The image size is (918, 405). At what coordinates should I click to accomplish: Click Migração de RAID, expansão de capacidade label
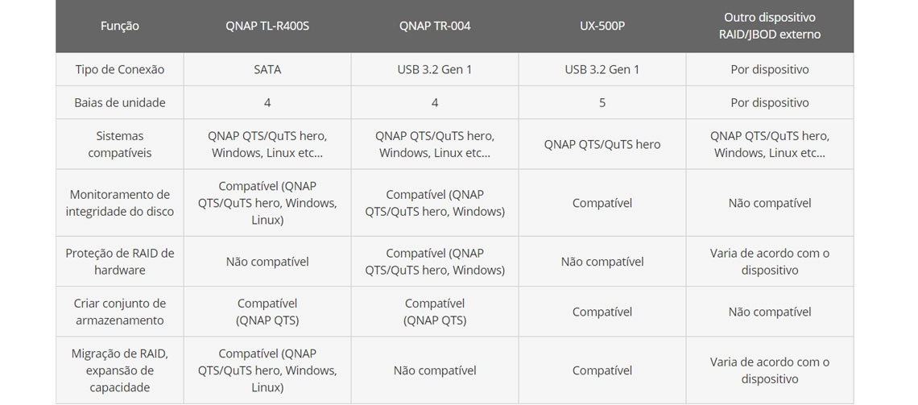tap(119, 370)
